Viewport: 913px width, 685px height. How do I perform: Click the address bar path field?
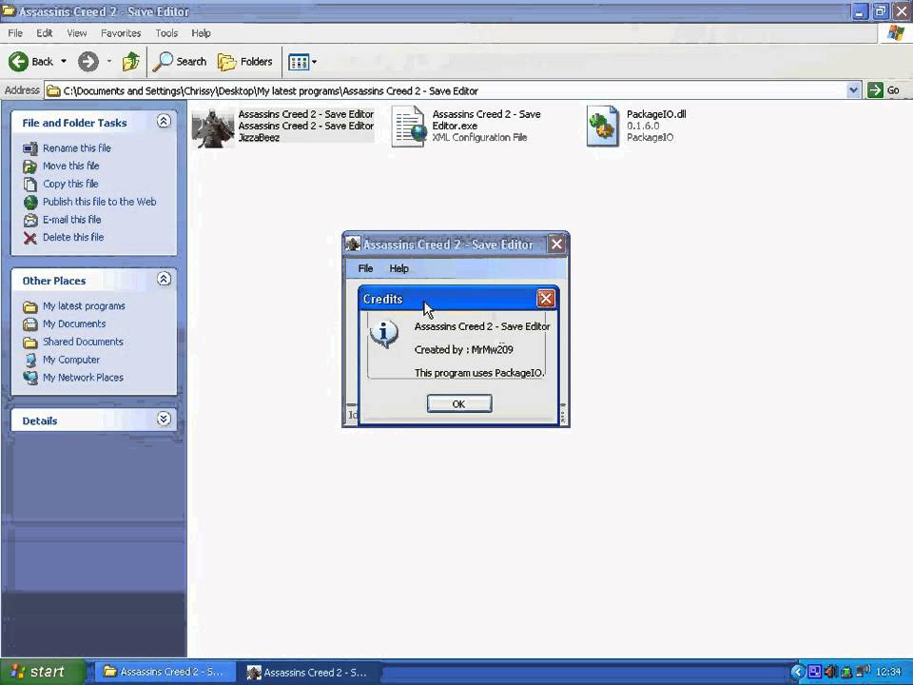(446, 90)
